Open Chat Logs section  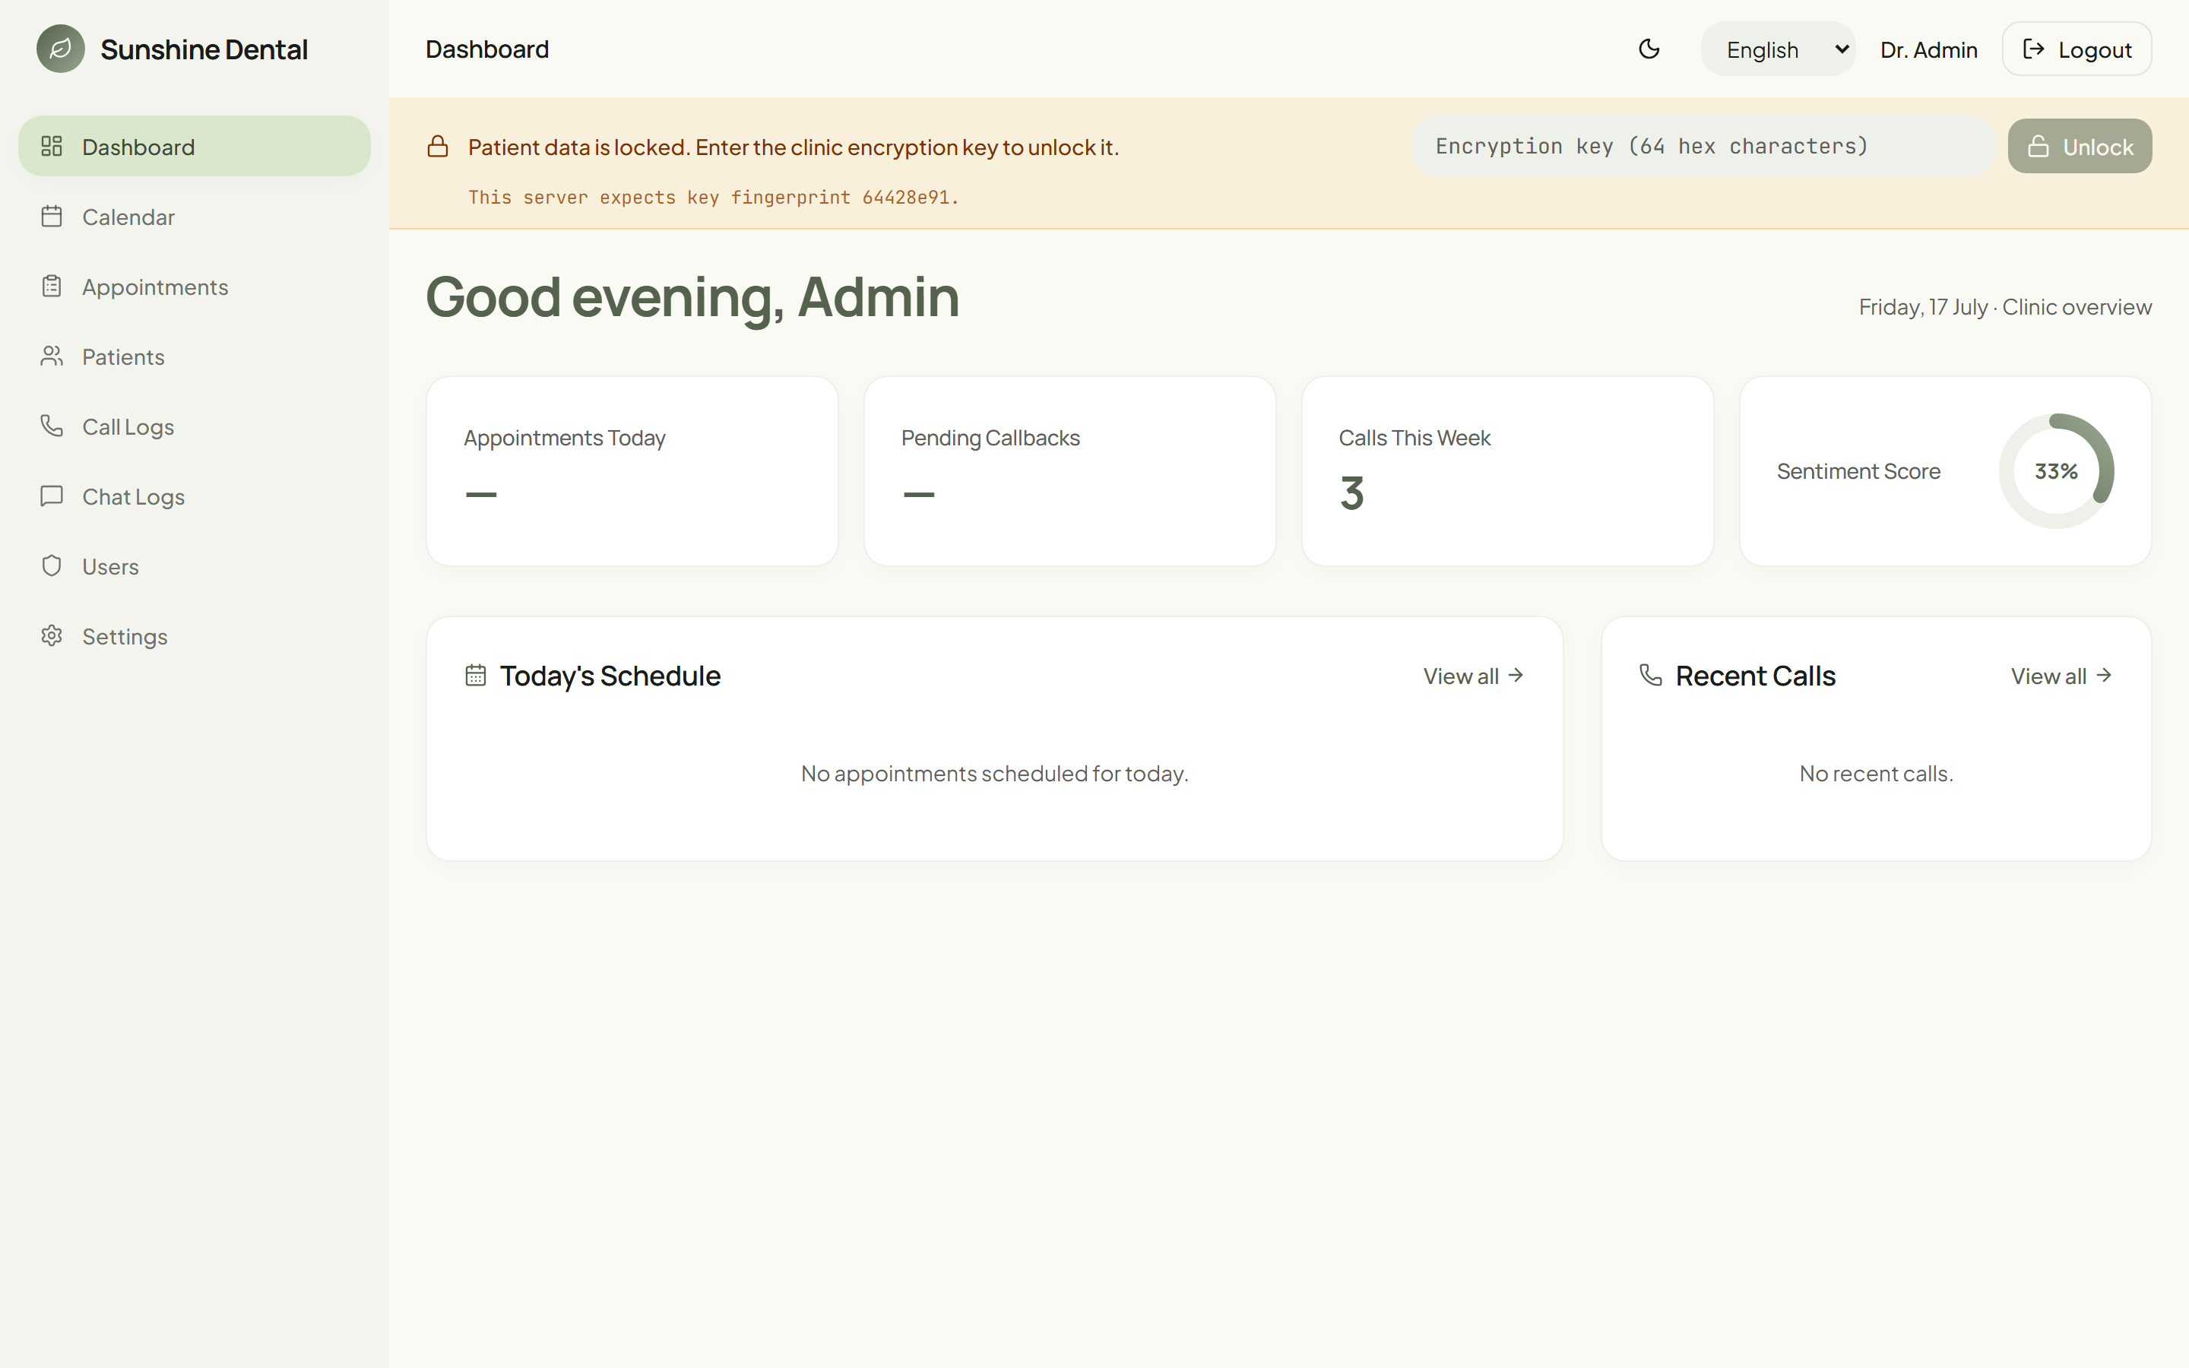pyautogui.click(x=134, y=497)
